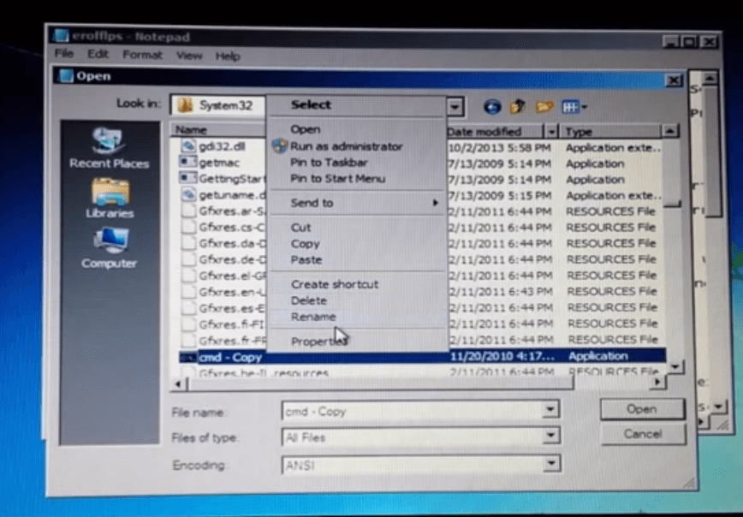Open the View menu grid icon
This screenshot has height=517, width=743.
tap(570, 107)
